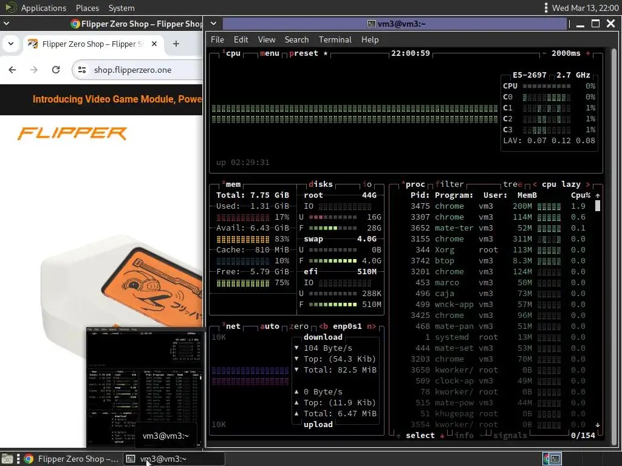
Task: Toggle zero for network totals
Action: (x=299, y=326)
